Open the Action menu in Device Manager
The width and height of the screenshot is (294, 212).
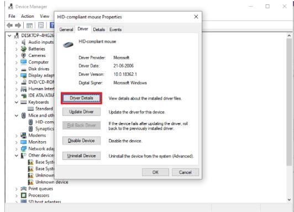click(28, 16)
